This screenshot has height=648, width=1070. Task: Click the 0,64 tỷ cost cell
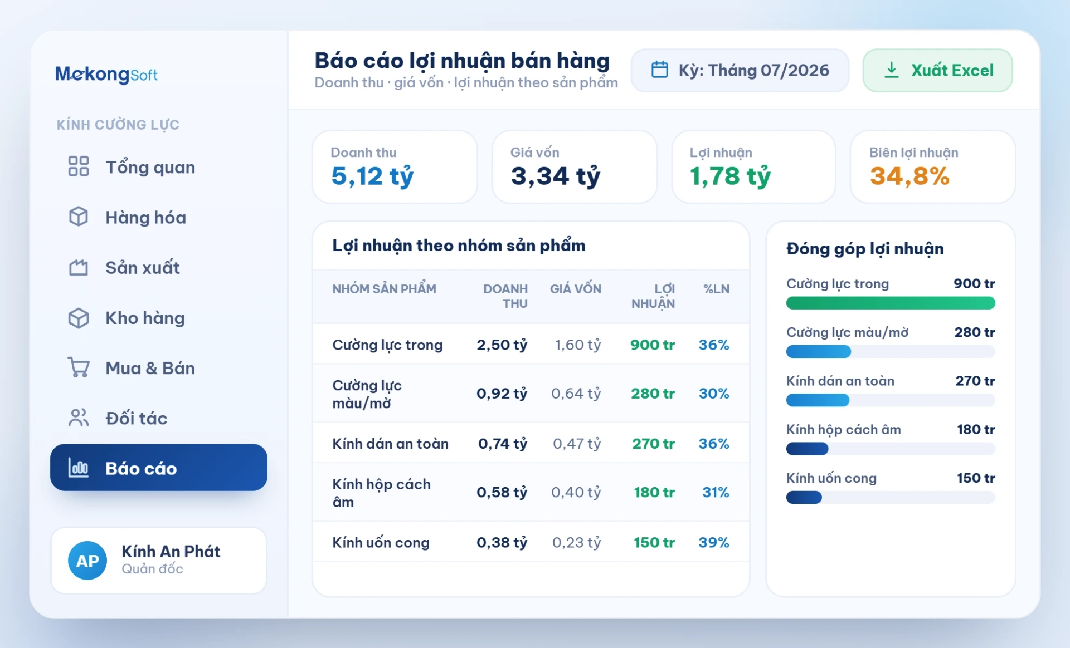[576, 394]
